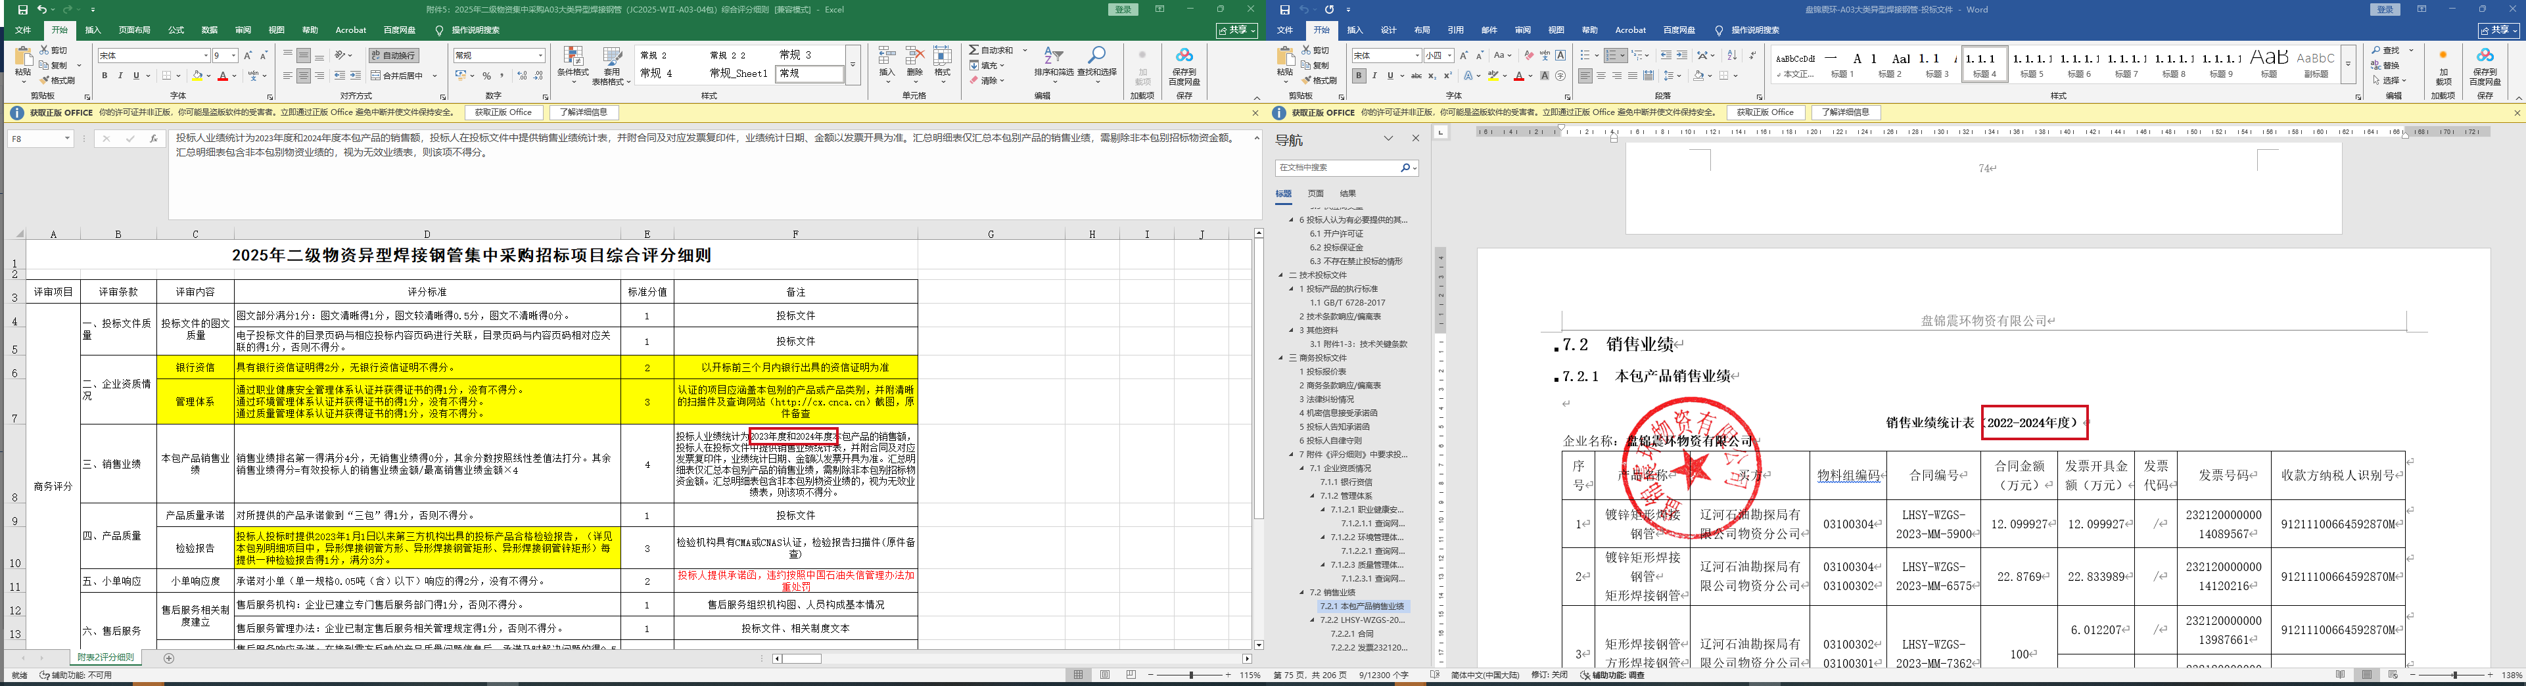Click 获取正版 Office button in Excel
Image resolution: width=2526 pixels, height=686 pixels.
click(503, 113)
